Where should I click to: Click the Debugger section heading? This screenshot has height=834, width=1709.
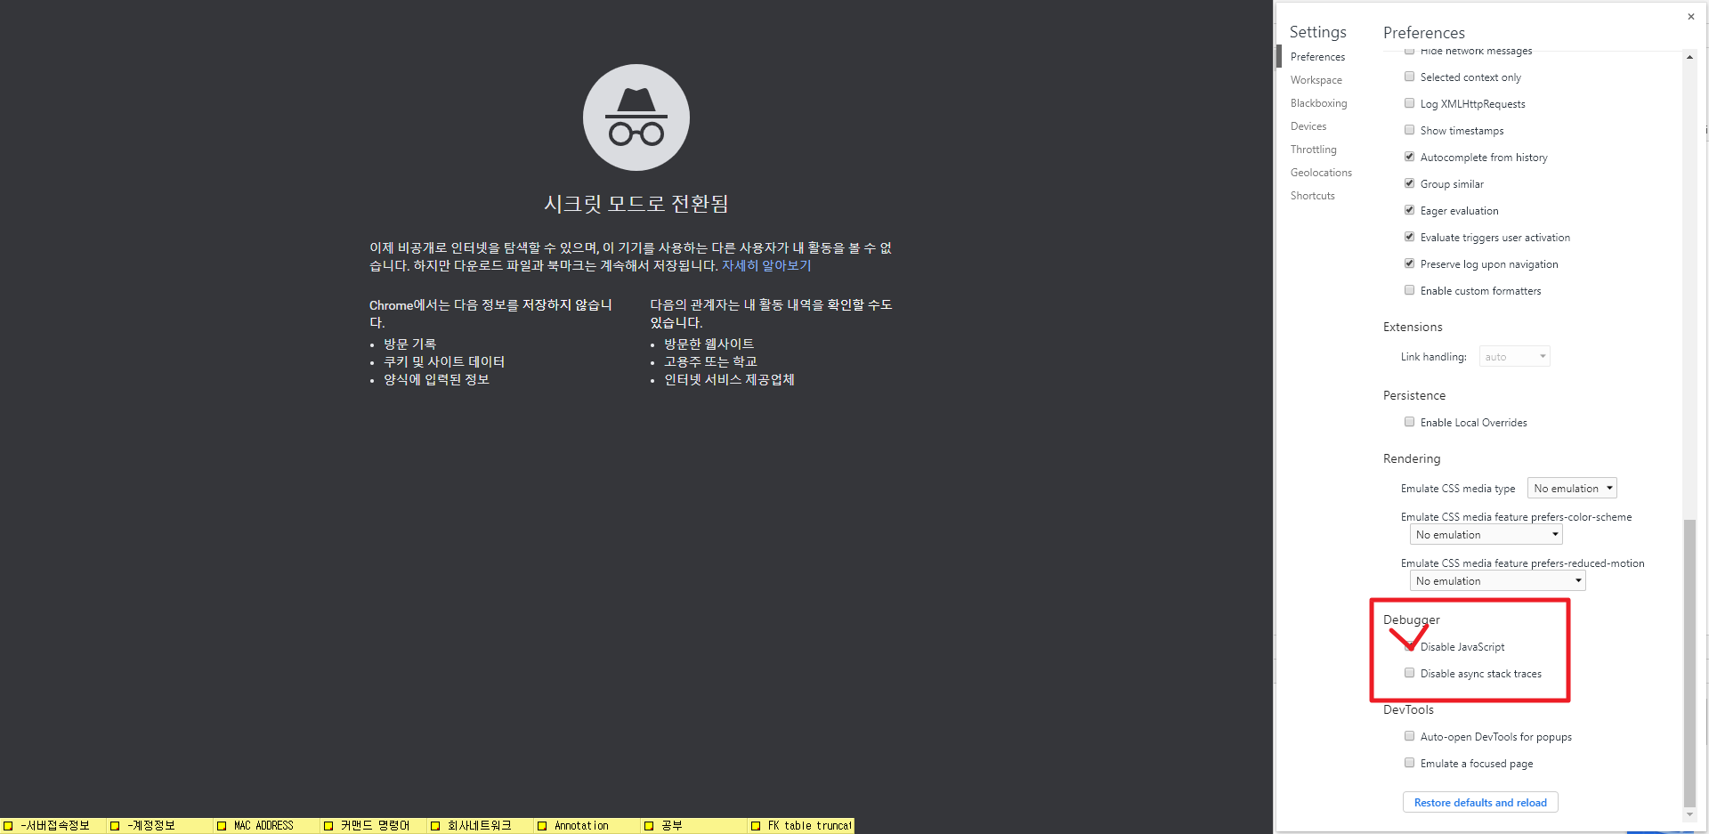tap(1411, 619)
